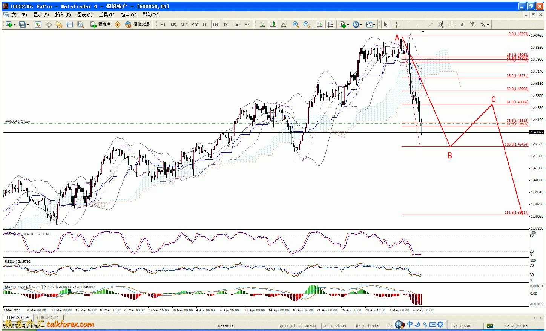Click the 新定单 new order button
The height and width of the screenshot is (331, 546).
pyautogui.click(x=101, y=25)
